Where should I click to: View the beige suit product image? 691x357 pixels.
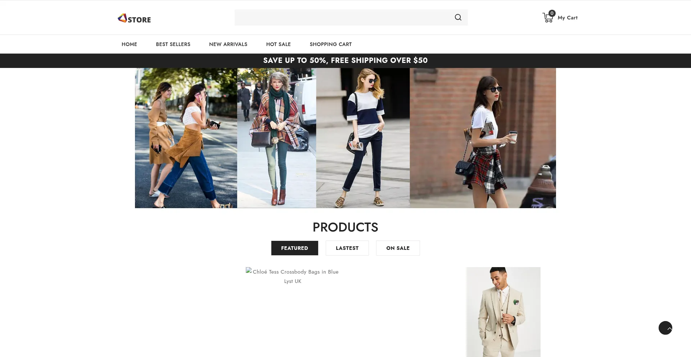[503, 312]
